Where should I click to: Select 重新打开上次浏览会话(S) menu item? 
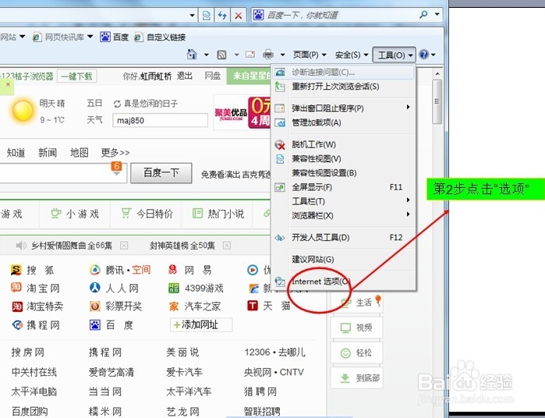(x=343, y=87)
